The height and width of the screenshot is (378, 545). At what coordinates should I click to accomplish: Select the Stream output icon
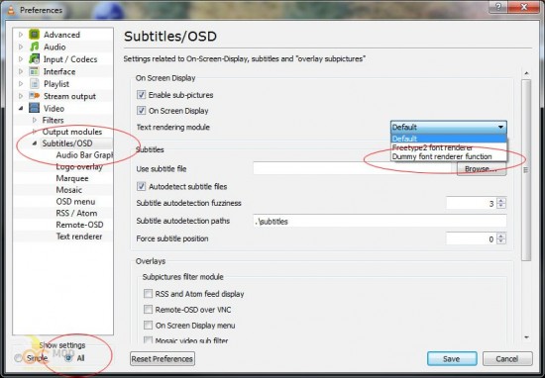click(x=34, y=96)
